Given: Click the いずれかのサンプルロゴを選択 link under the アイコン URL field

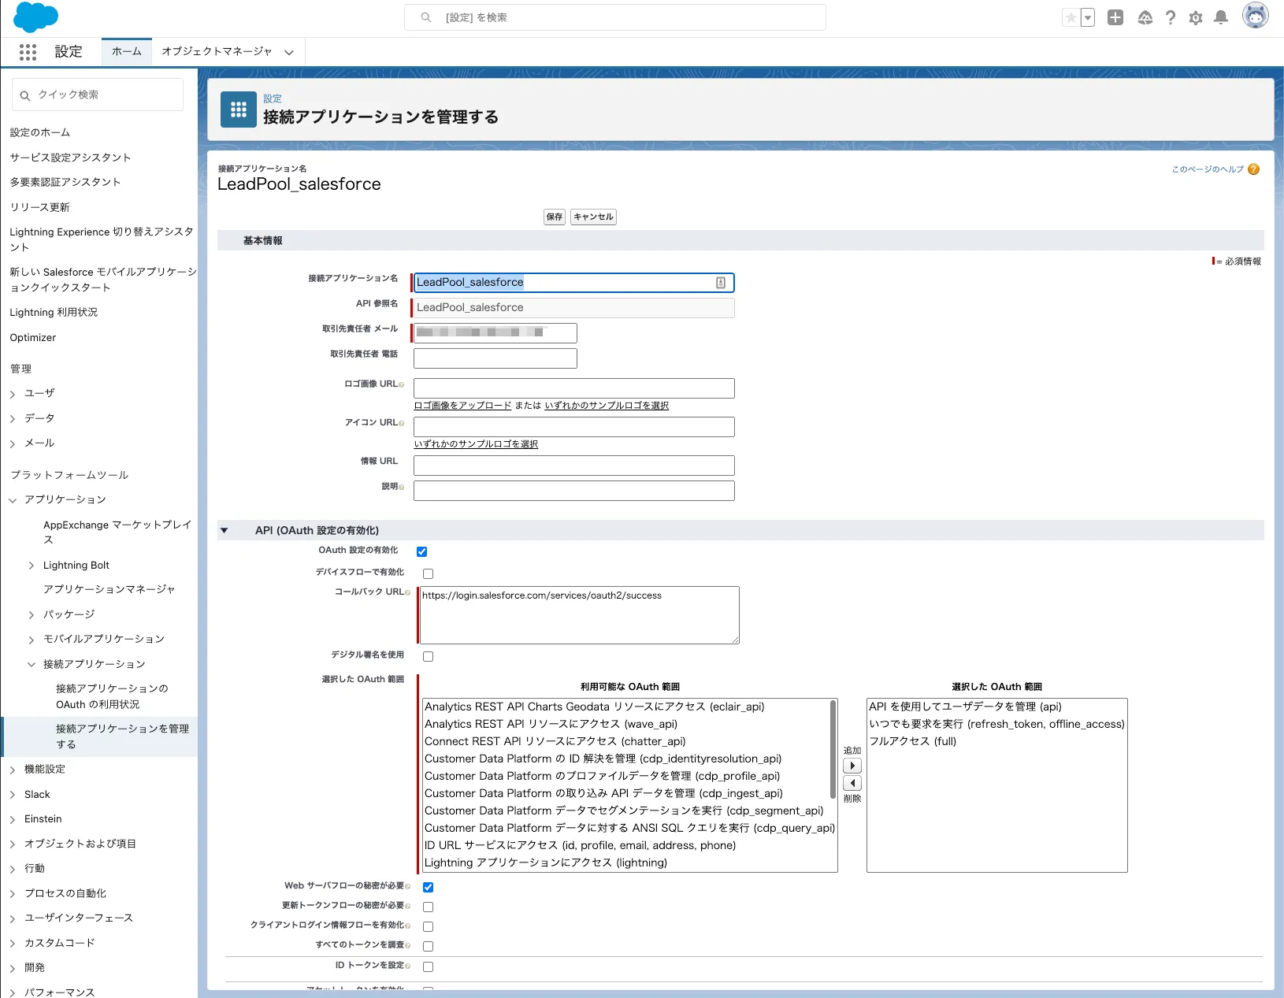Looking at the screenshot, I should pos(476,444).
